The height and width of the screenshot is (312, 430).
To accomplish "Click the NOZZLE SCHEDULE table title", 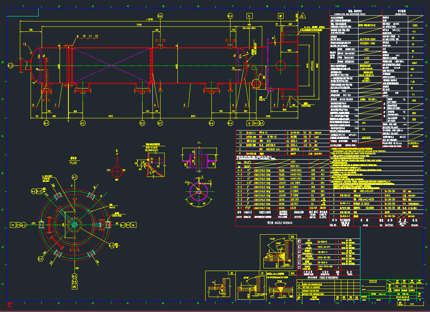I will click(280, 222).
